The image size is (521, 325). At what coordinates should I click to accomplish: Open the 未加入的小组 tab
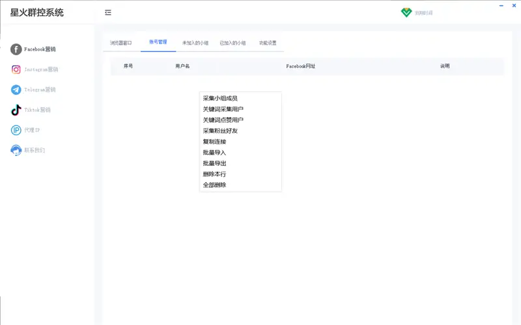pyautogui.click(x=195, y=43)
